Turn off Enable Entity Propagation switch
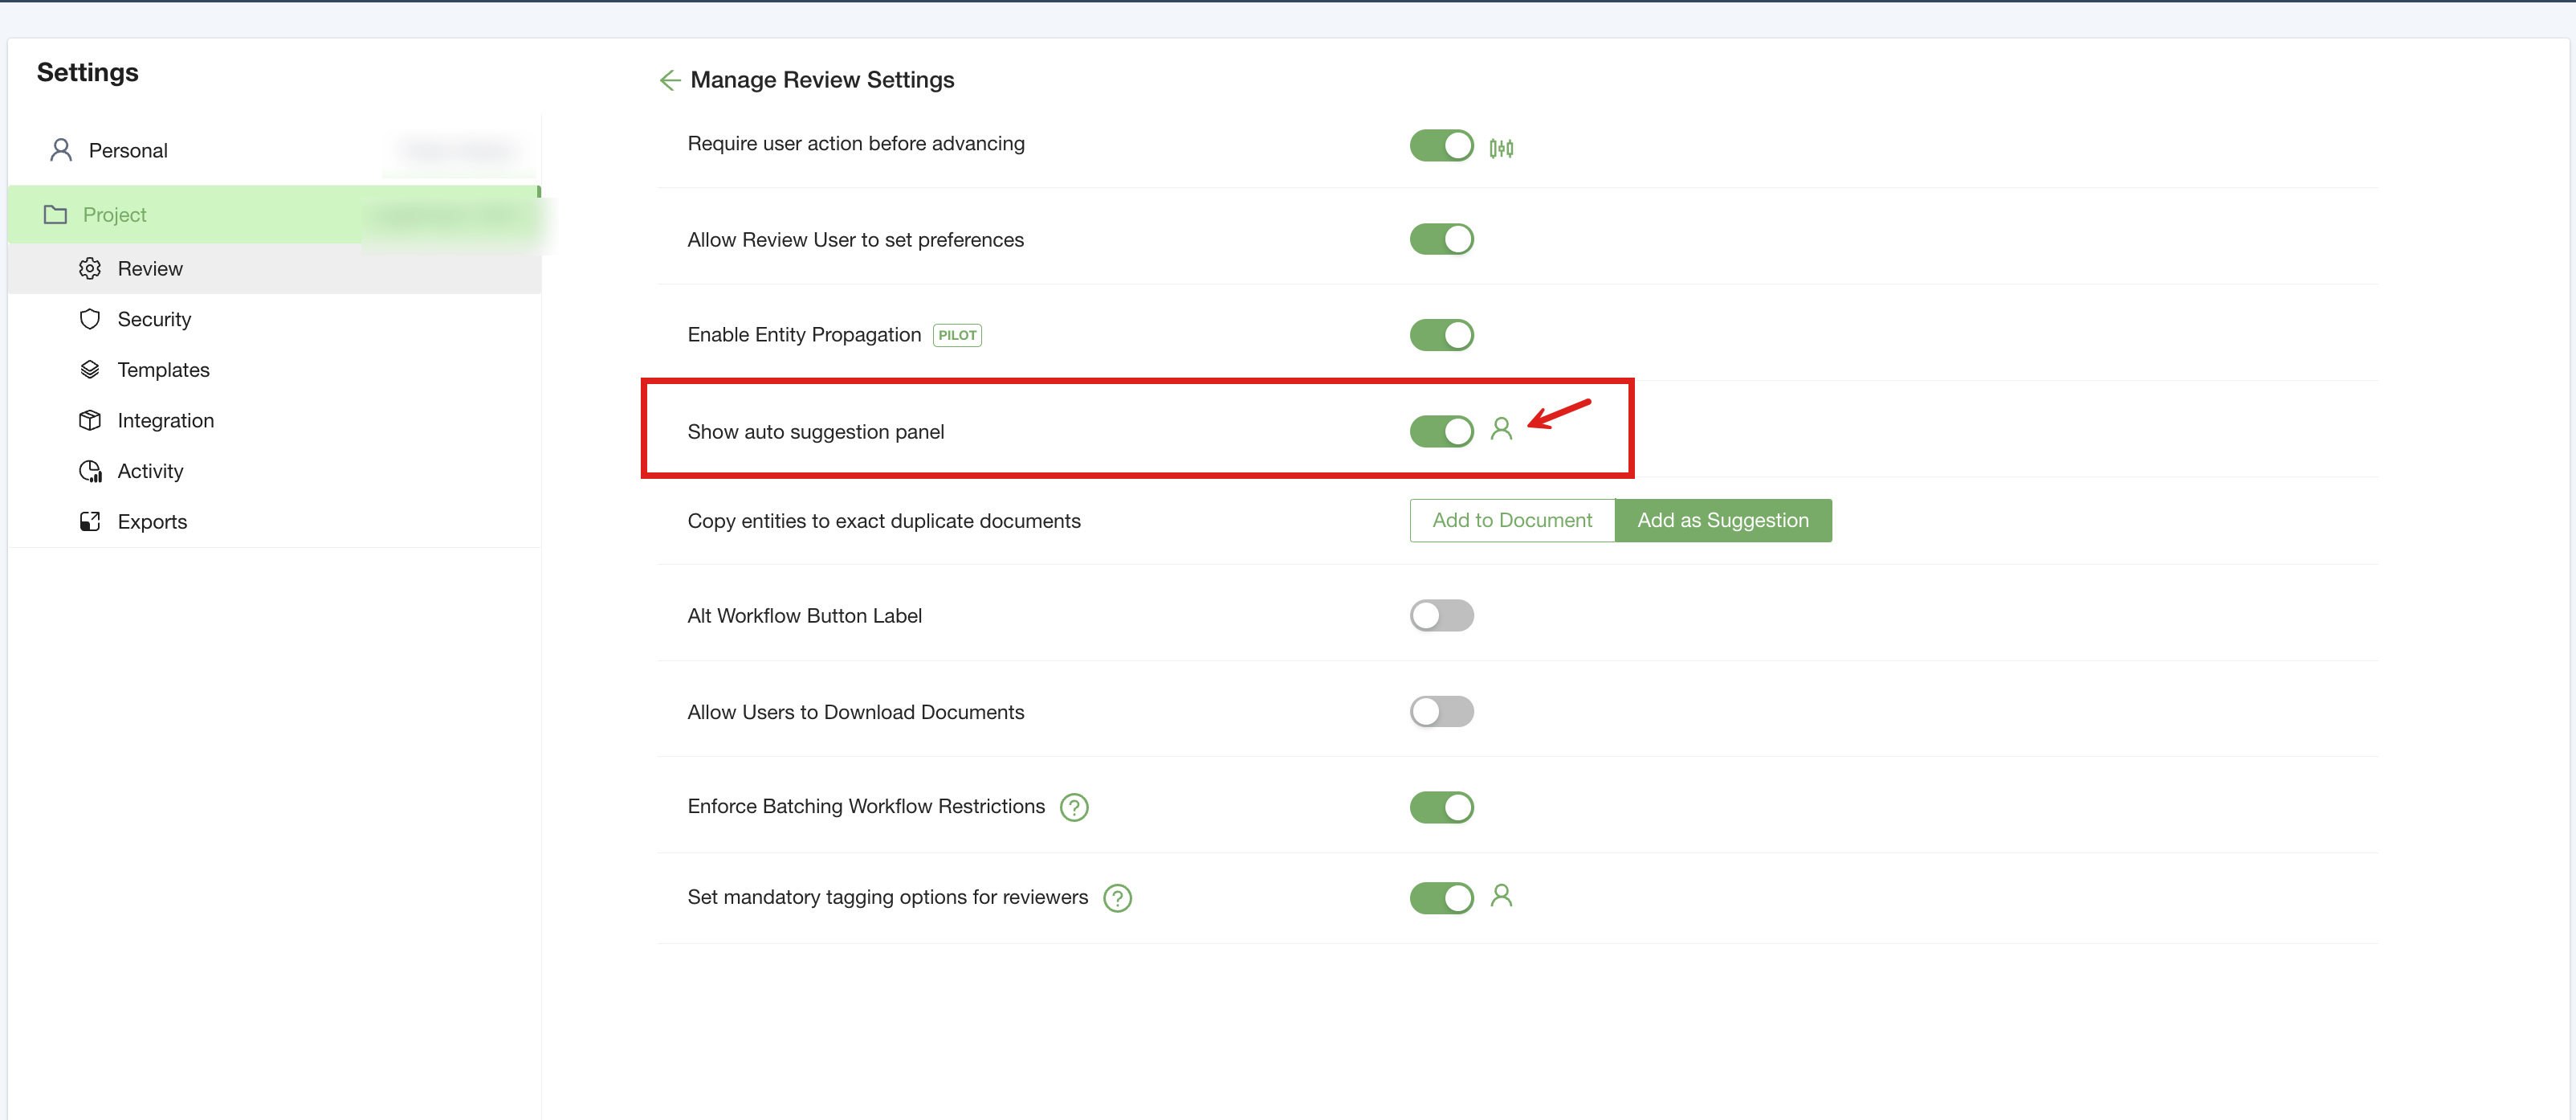Viewport: 2576px width, 1120px height. [1441, 335]
